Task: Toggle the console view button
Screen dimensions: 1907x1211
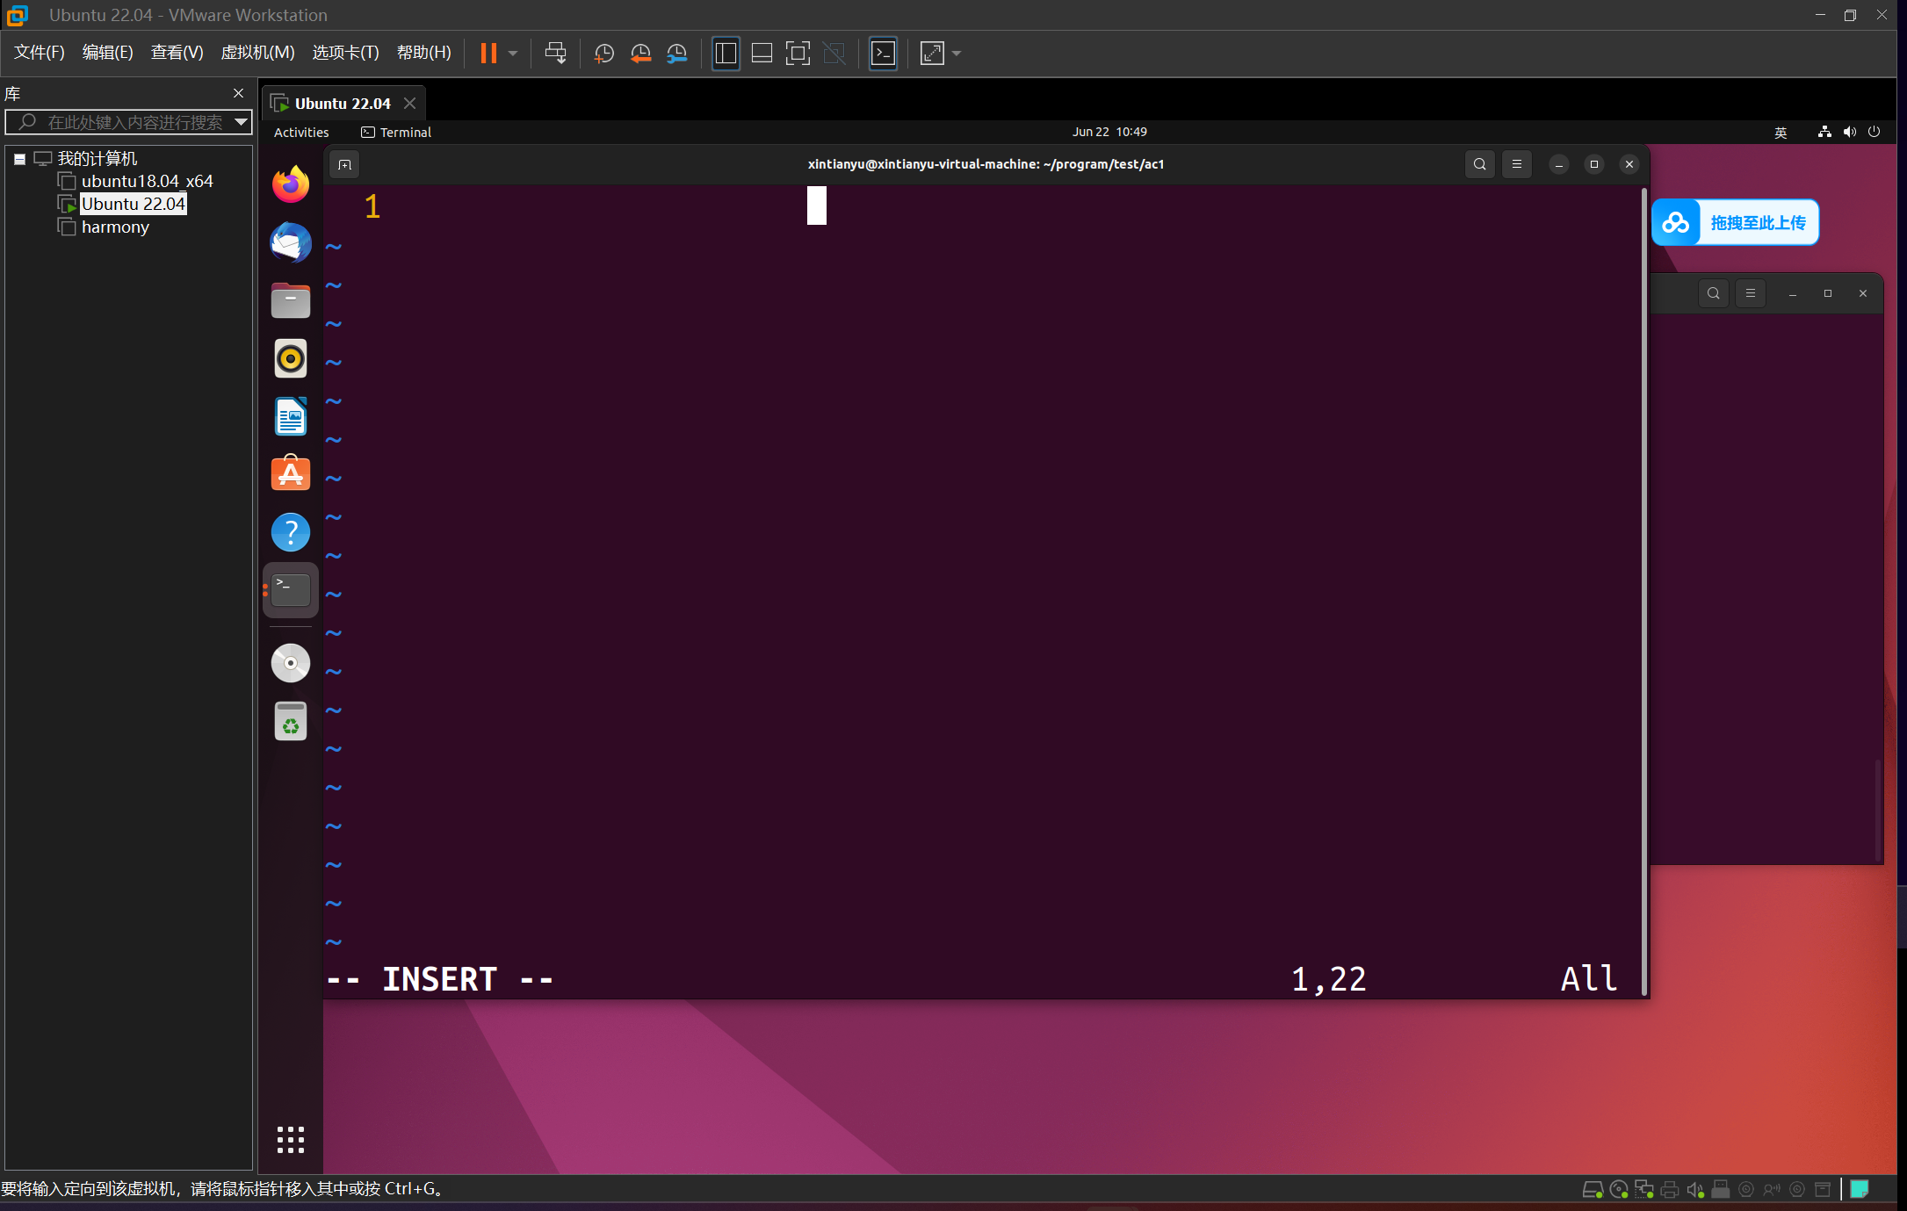Action: tap(883, 53)
